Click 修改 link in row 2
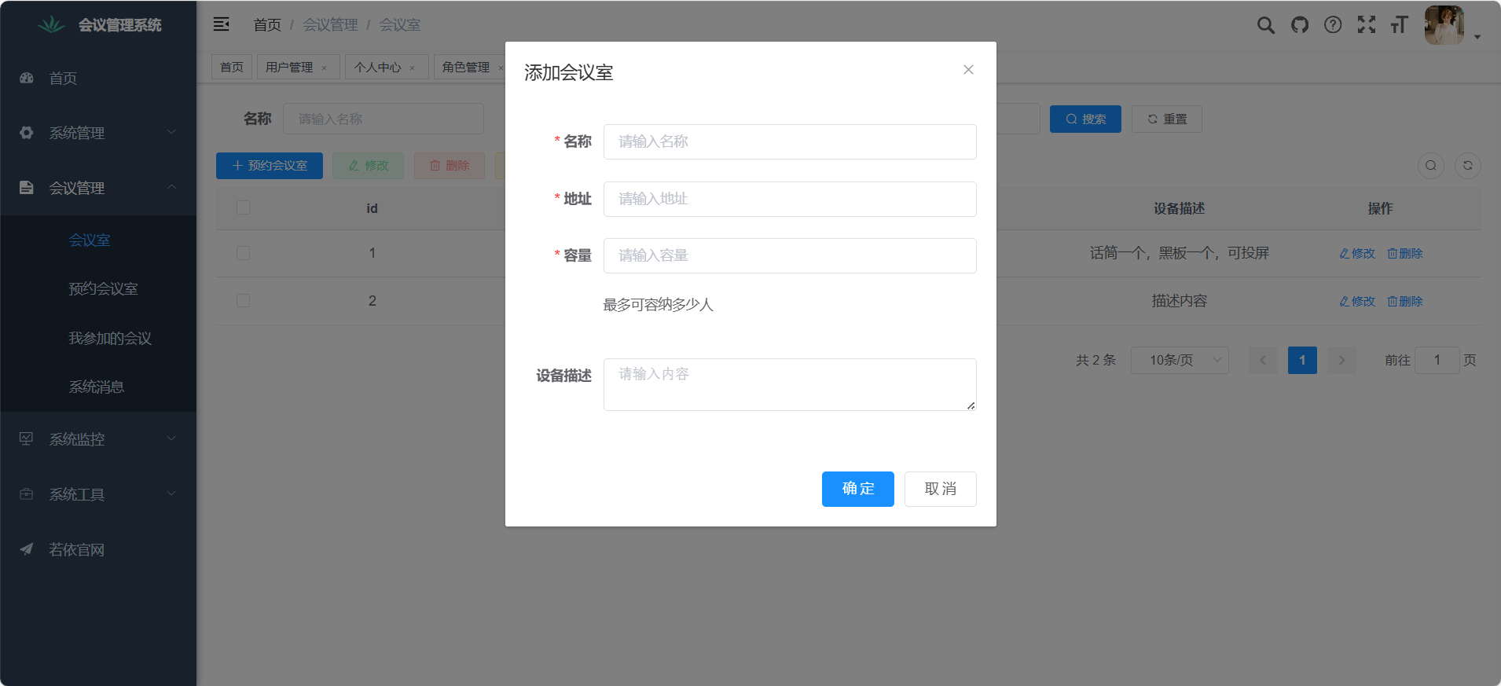The height and width of the screenshot is (686, 1501). (1357, 301)
